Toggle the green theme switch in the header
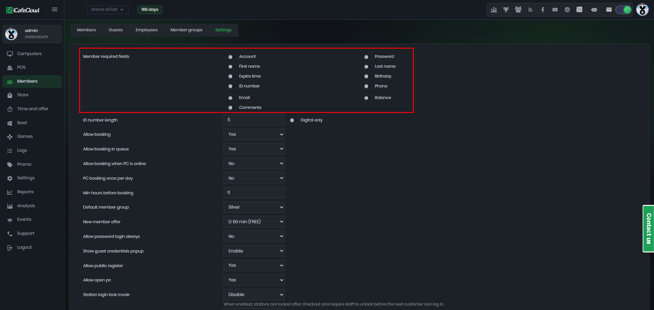The height and width of the screenshot is (310, 654). pos(624,10)
